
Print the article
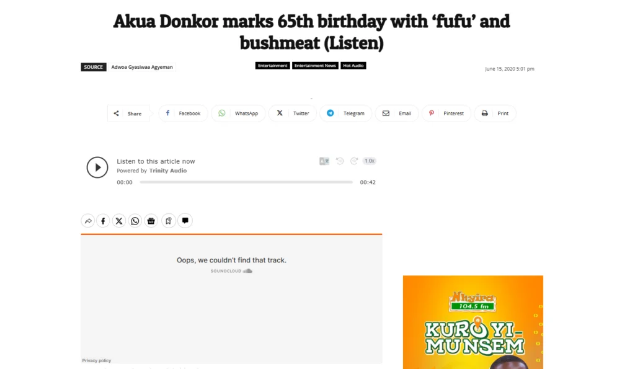click(x=495, y=113)
